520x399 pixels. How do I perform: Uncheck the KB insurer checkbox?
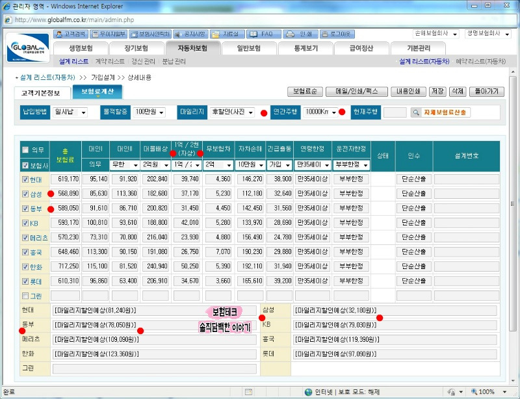[x=25, y=223]
